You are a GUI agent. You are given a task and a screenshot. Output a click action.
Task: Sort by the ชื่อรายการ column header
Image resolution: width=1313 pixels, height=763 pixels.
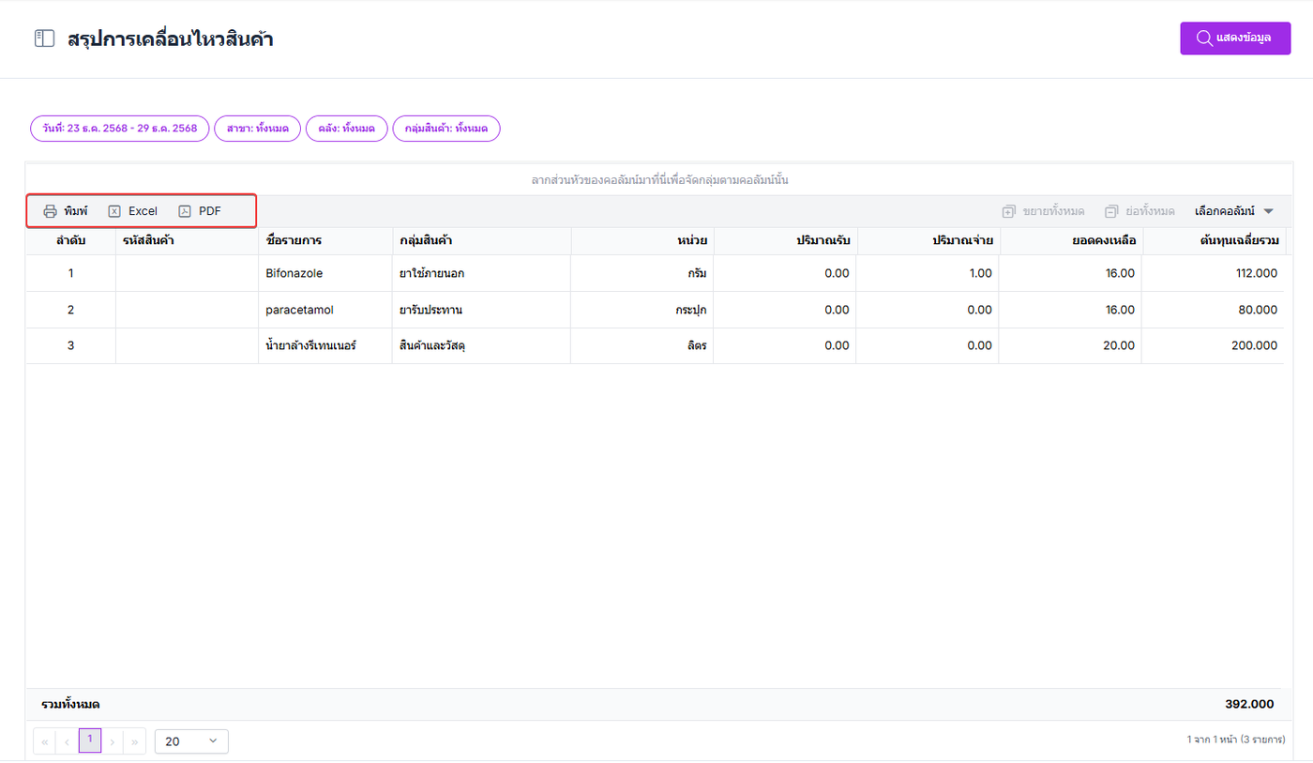click(294, 241)
